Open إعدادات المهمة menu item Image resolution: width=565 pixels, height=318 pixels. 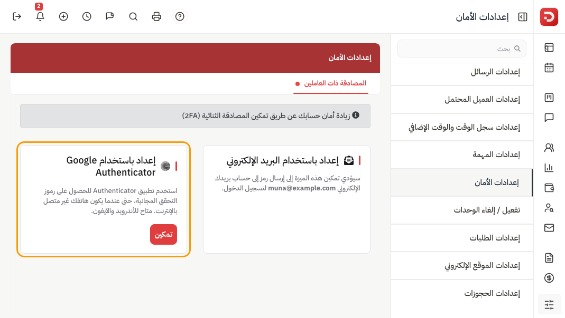[x=462, y=155]
